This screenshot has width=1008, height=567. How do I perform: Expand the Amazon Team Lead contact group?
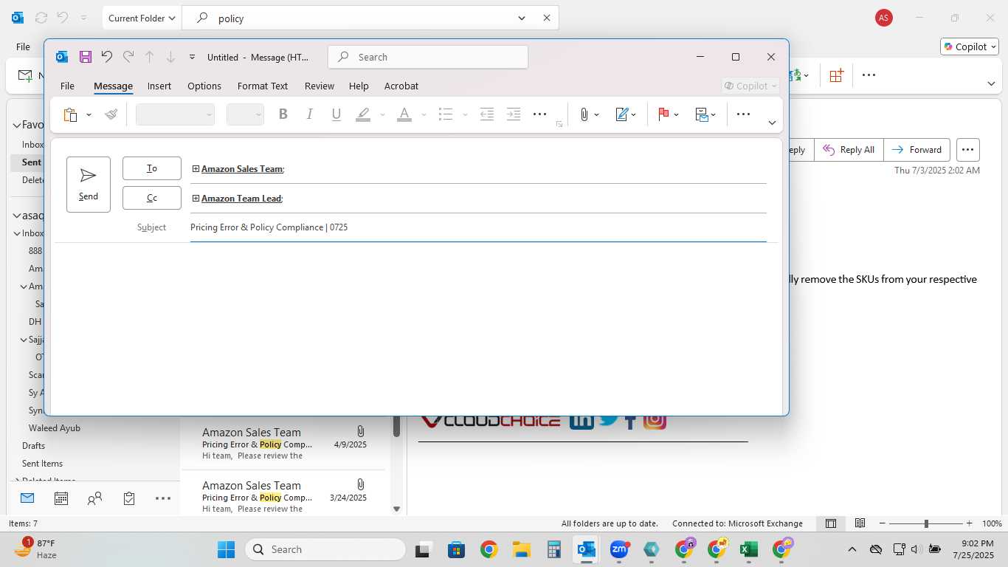[x=196, y=198]
